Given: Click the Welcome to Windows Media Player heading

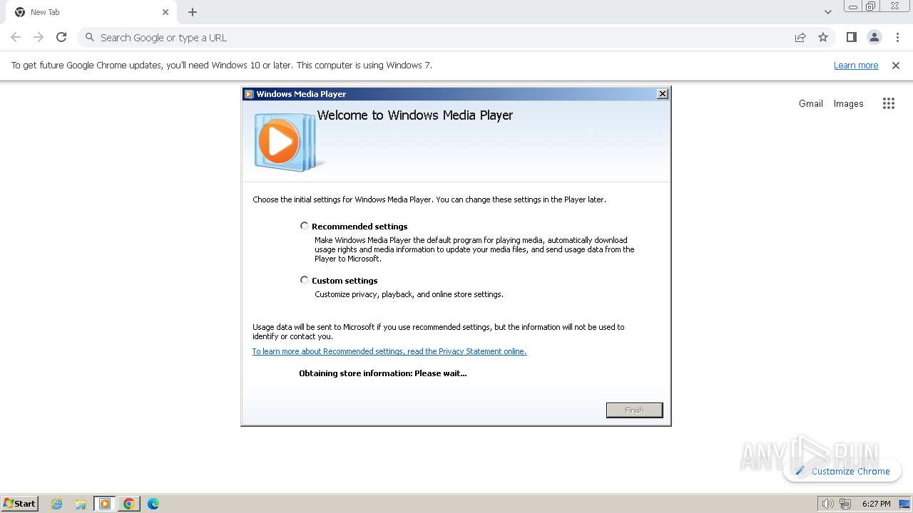Looking at the screenshot, I should [x=415, y=115].
